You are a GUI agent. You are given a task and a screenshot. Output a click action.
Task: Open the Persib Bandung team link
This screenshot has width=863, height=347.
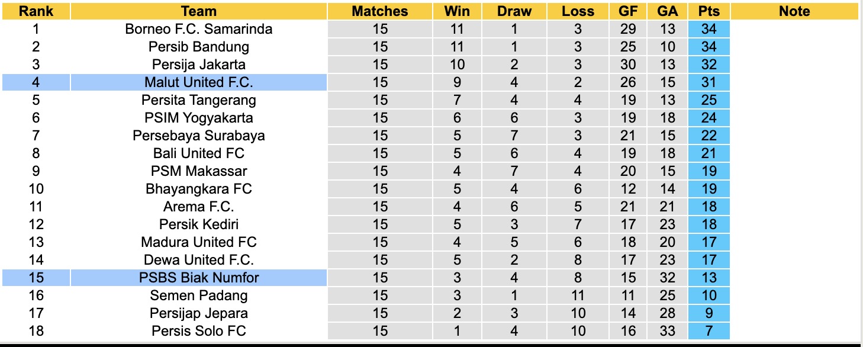[x=199, y=47]
